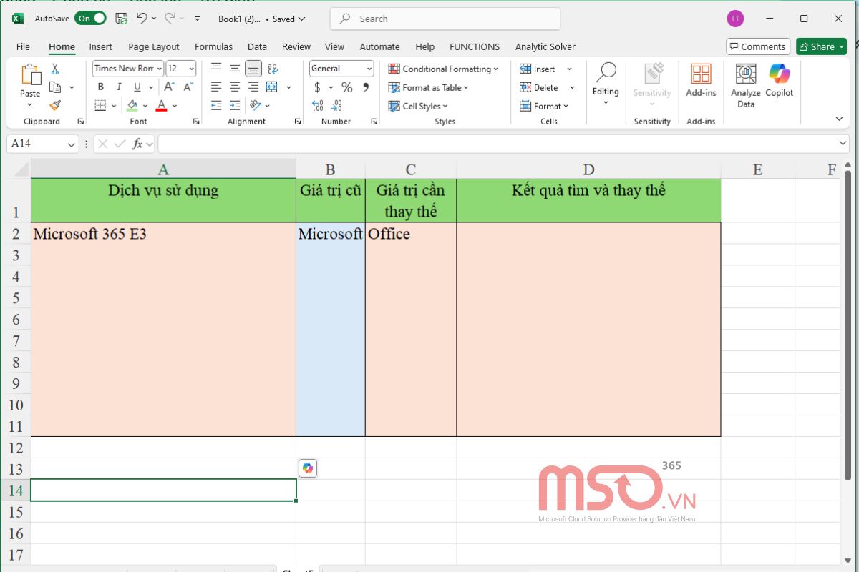Click the Insert Function fx icon

137,144
